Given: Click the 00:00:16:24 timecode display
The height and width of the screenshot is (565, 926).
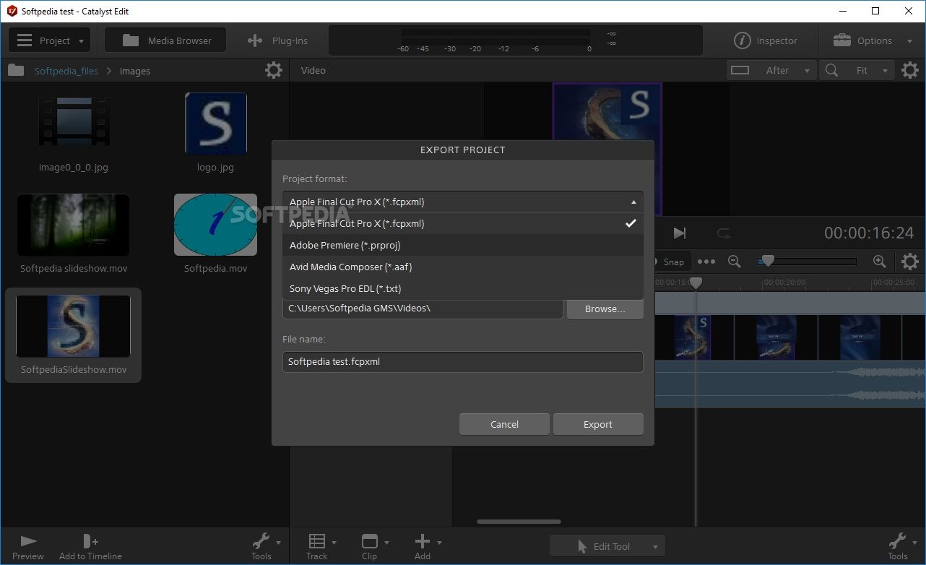Looking at the screenshot, I should click(x=869, y=233).
